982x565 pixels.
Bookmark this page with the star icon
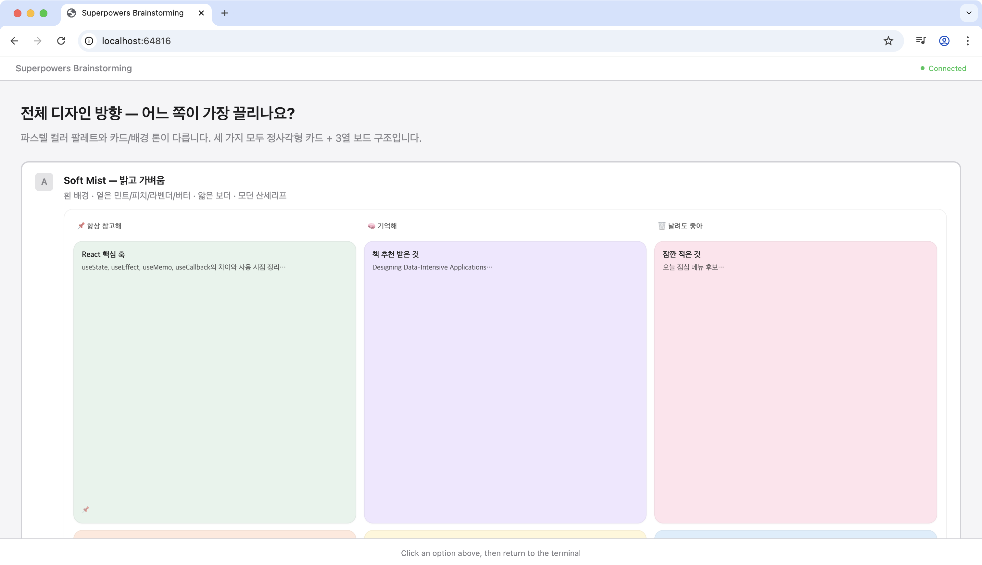(888, 41)
